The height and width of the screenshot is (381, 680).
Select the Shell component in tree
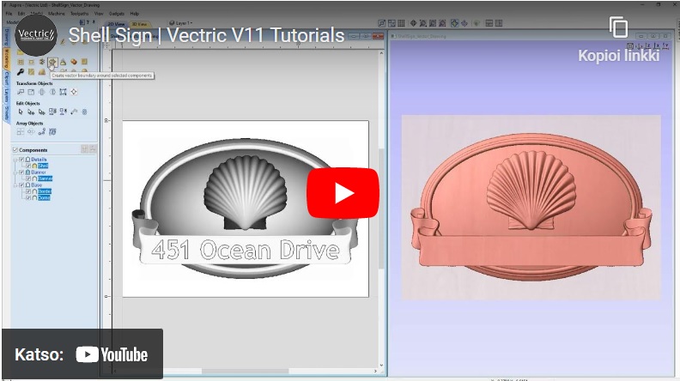tap(43, 166)
